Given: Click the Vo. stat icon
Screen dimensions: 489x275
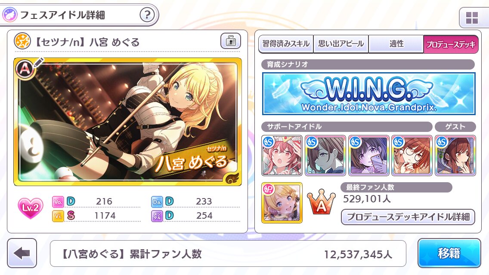Looking at the screenshot, I should tap(58, 202).
